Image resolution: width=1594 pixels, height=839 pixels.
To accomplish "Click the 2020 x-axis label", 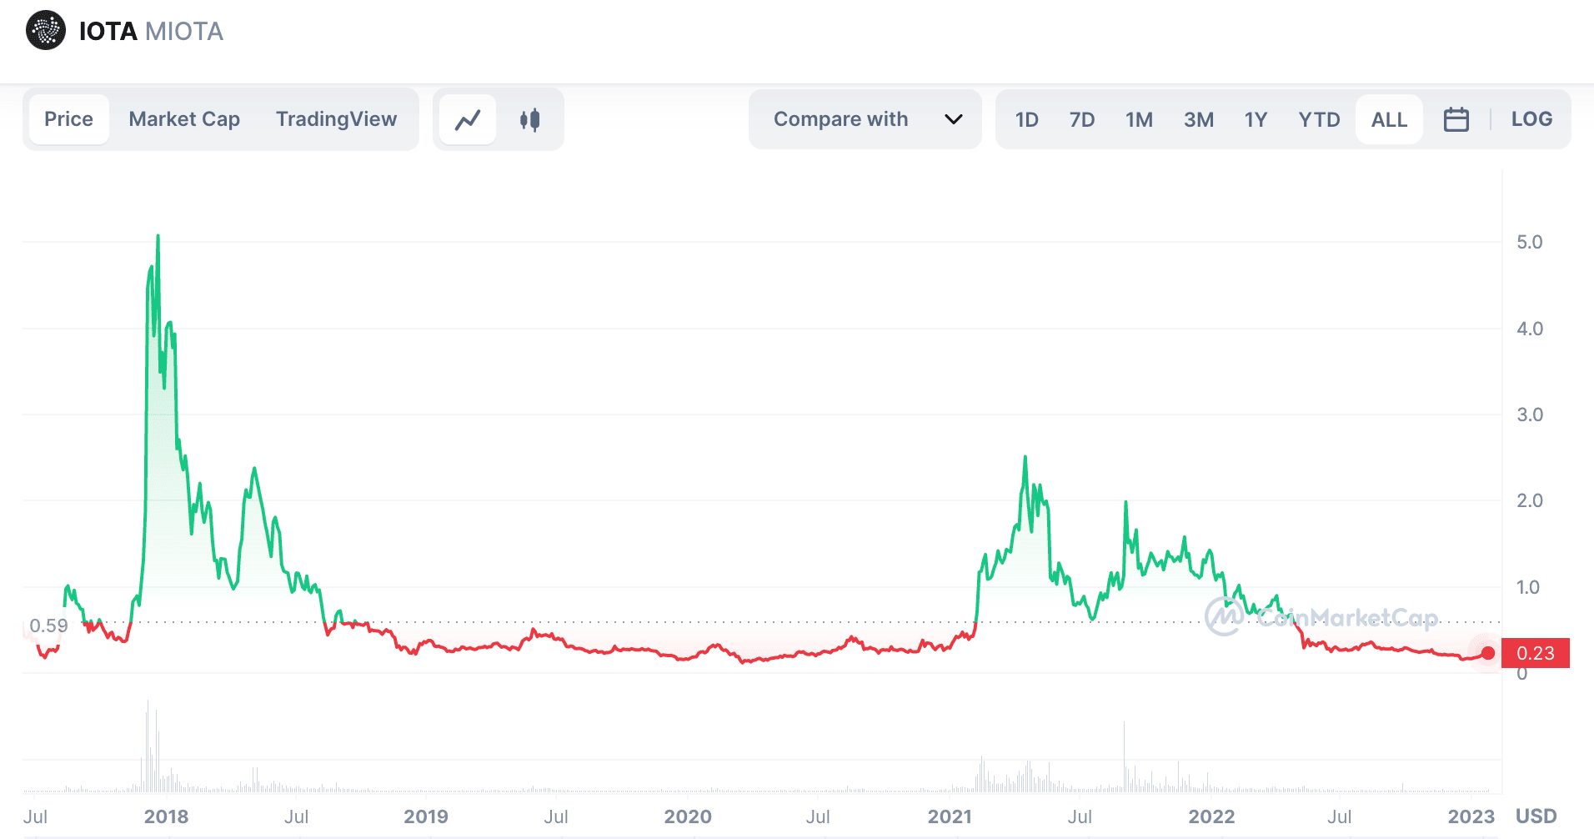I will (688, 816).
